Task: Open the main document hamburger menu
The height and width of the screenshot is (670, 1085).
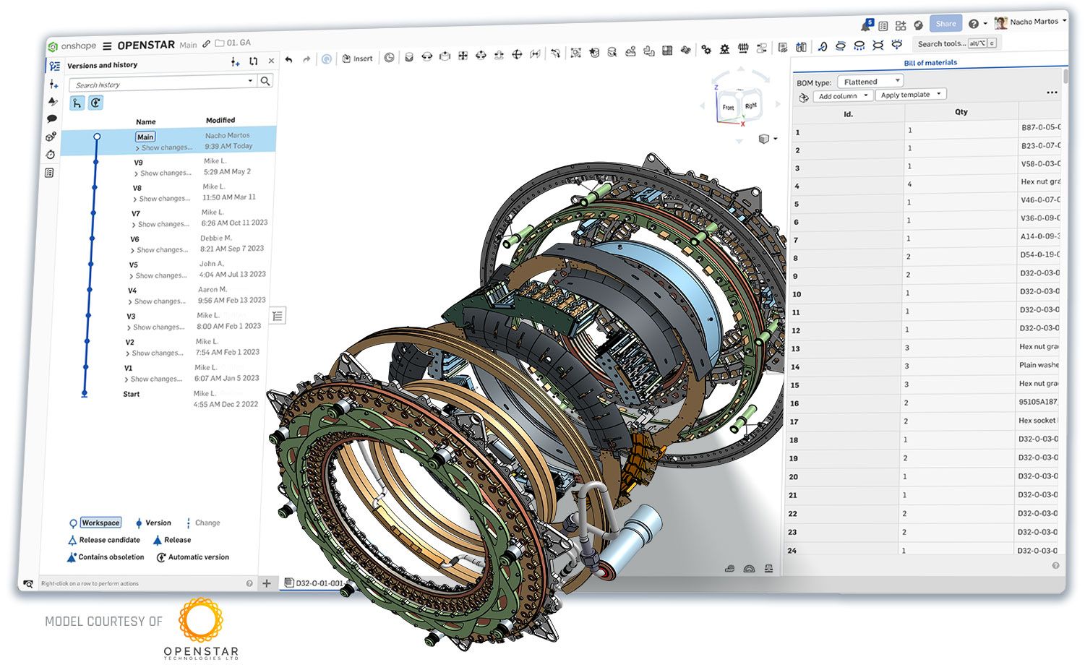Action: 106,44
